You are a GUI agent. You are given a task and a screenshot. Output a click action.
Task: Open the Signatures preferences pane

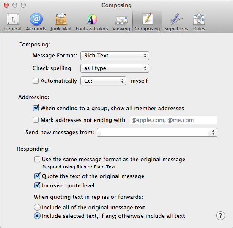pyautogui.click(x=176, y=22)
